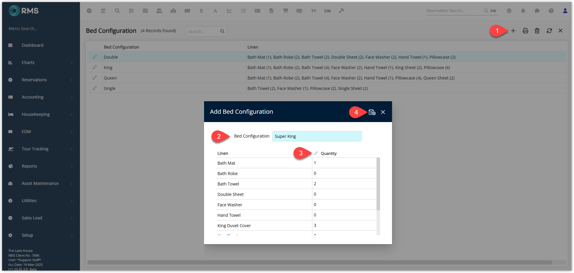Refresh the bed configuration list

[x=549, y=31]
